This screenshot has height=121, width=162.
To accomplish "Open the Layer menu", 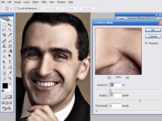I will pos(26,2).
